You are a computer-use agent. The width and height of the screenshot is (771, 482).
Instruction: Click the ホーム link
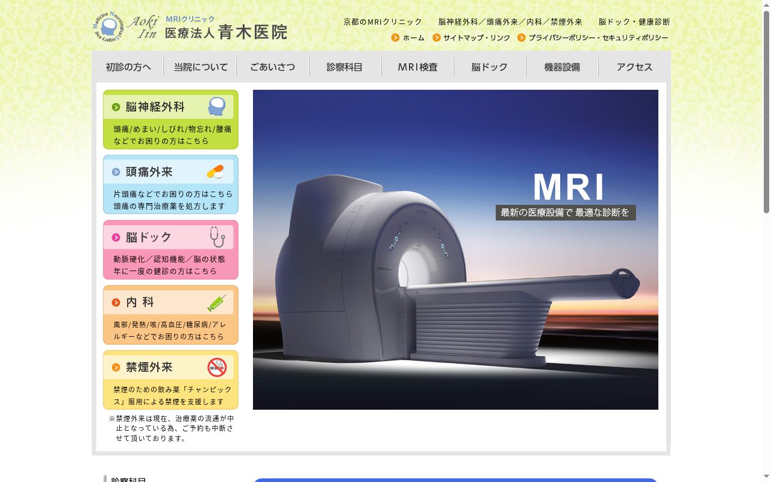pyautogui.click(x=414, y=38)
